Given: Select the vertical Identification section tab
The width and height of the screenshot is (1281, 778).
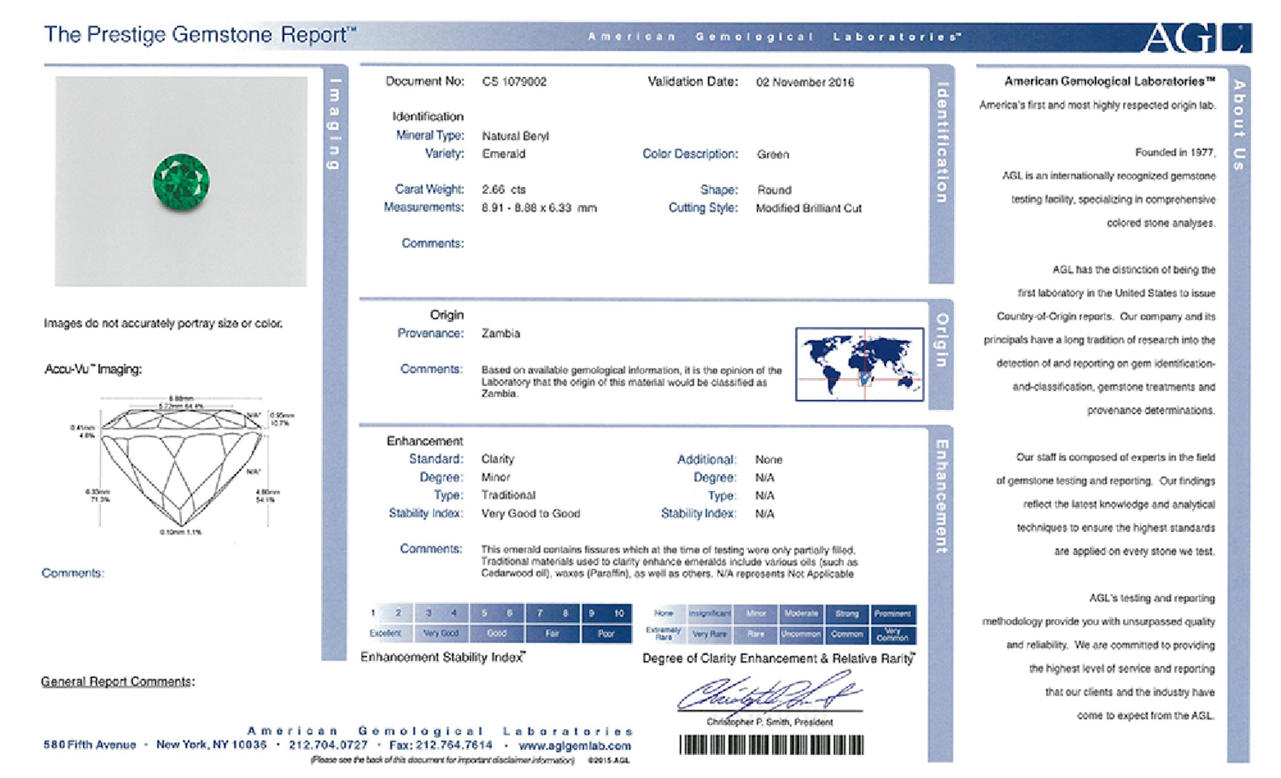Looking at the screenshot, I should click(x=942, y=141).
